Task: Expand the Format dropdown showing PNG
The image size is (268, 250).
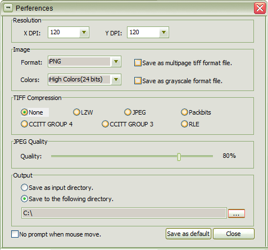Action: [x=116, y=61]
